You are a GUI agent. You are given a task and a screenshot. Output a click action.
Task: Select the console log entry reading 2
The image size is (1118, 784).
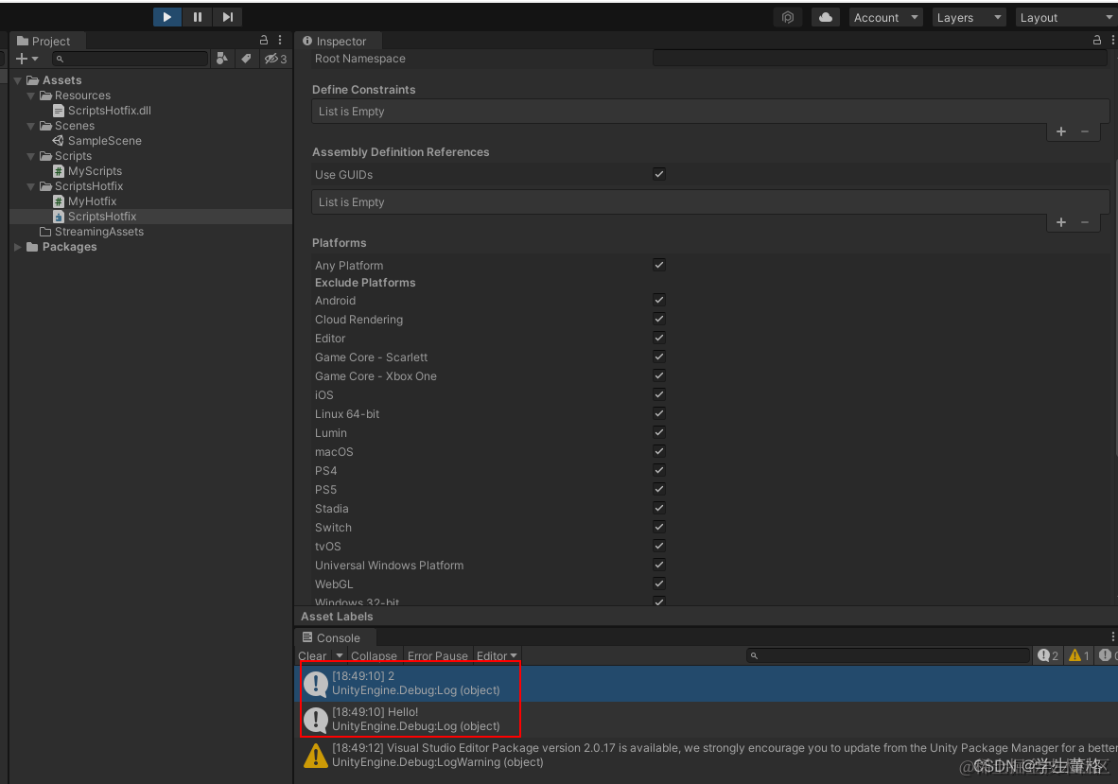click(x=706, y=684)
